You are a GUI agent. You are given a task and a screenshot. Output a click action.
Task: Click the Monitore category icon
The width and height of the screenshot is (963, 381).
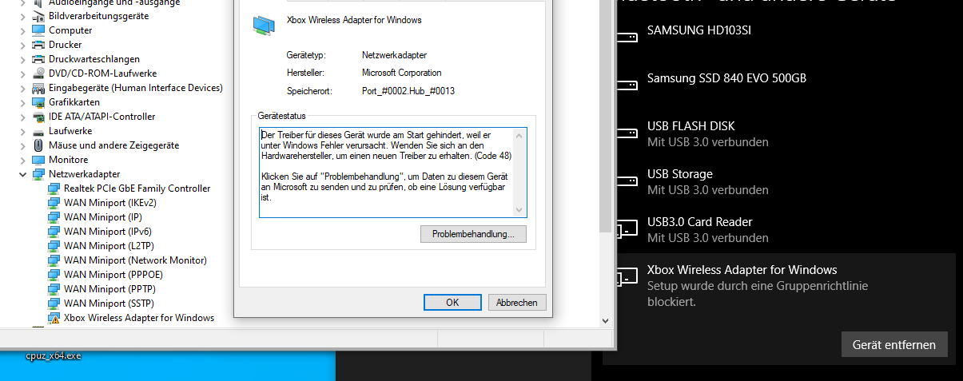(38, 160)
